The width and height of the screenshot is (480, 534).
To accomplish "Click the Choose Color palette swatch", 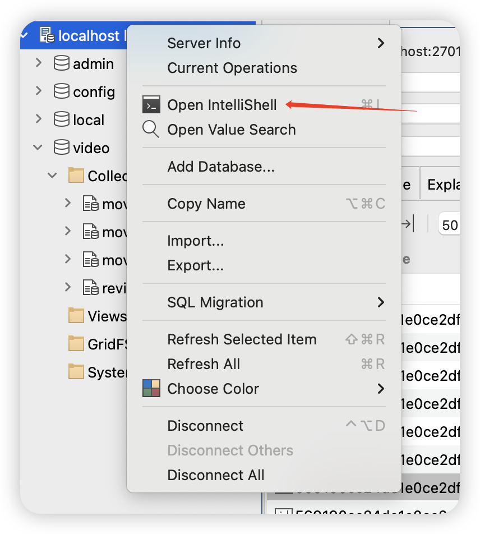I will tap(151, 389).
